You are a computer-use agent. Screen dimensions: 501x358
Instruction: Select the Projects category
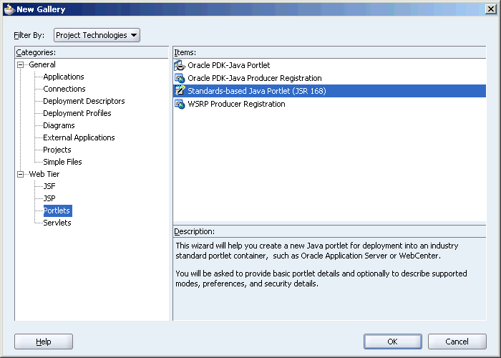point(57,150)
